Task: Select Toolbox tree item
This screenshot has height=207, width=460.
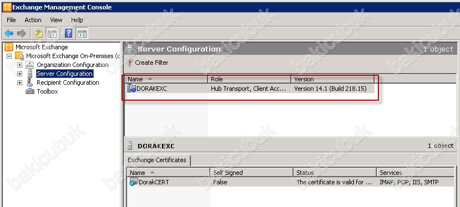Action: pos(47,91)
